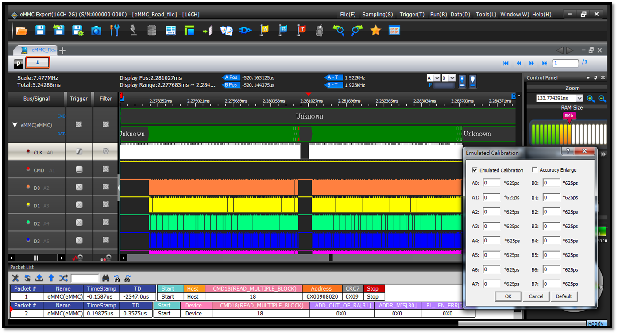Open file with the folder icon
This screenshot has height=334, width=618.
pos(21,31)
